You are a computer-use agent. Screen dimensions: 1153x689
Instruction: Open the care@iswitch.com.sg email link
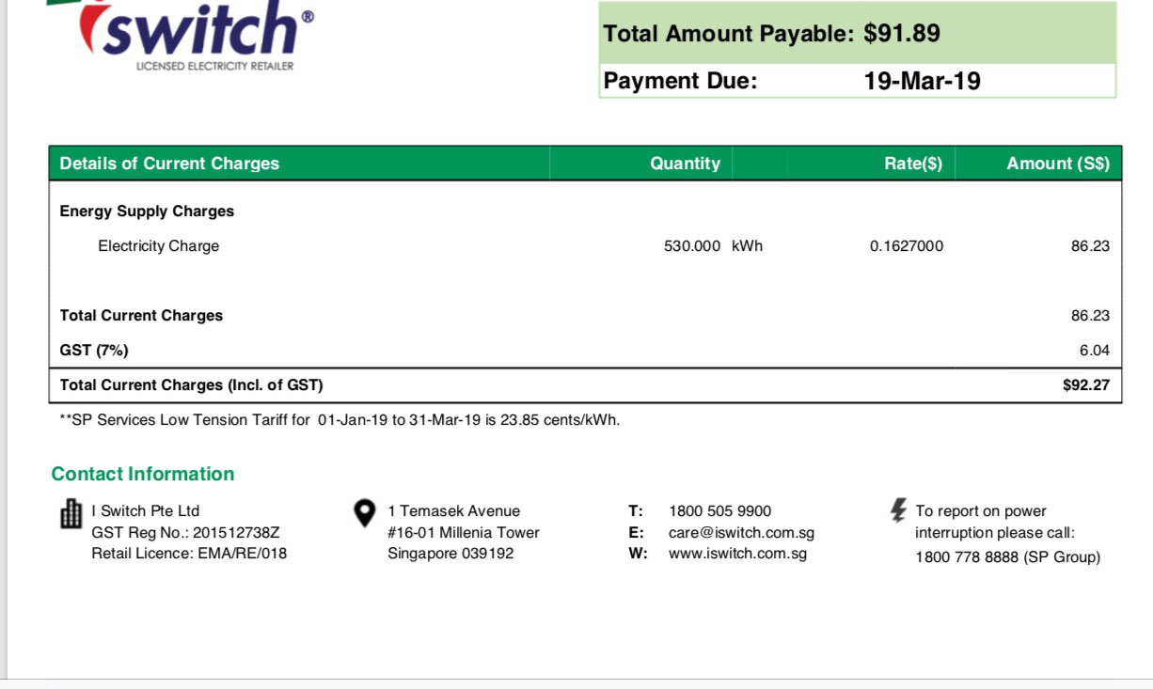741,533
